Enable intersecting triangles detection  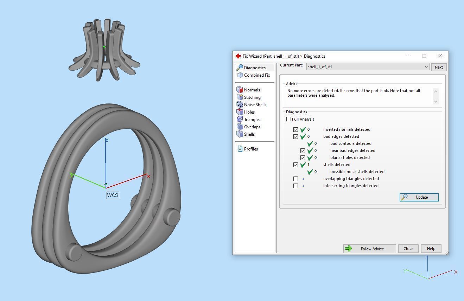296,186
